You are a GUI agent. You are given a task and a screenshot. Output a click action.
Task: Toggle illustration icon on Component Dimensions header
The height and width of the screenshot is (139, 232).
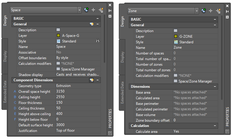(92, 80)
